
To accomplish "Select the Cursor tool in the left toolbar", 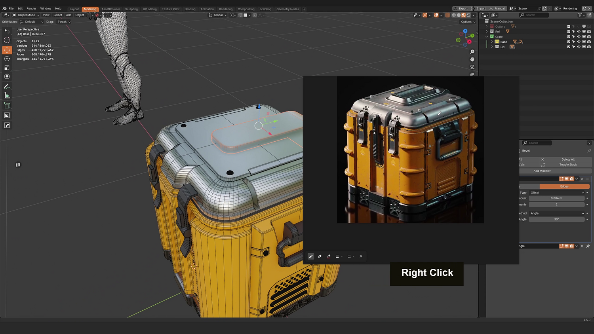I will click(x=7, y=40).
